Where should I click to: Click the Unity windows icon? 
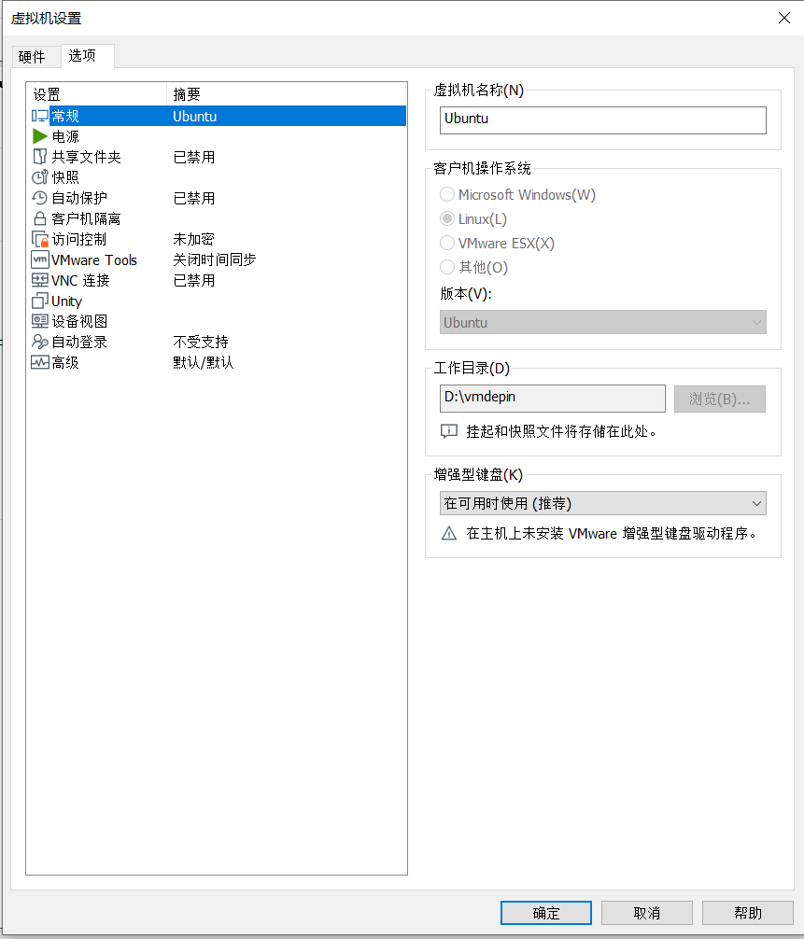[x=39, y=301]
